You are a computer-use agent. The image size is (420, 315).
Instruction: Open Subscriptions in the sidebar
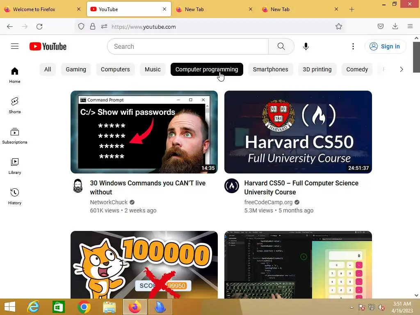coord(15,136)
